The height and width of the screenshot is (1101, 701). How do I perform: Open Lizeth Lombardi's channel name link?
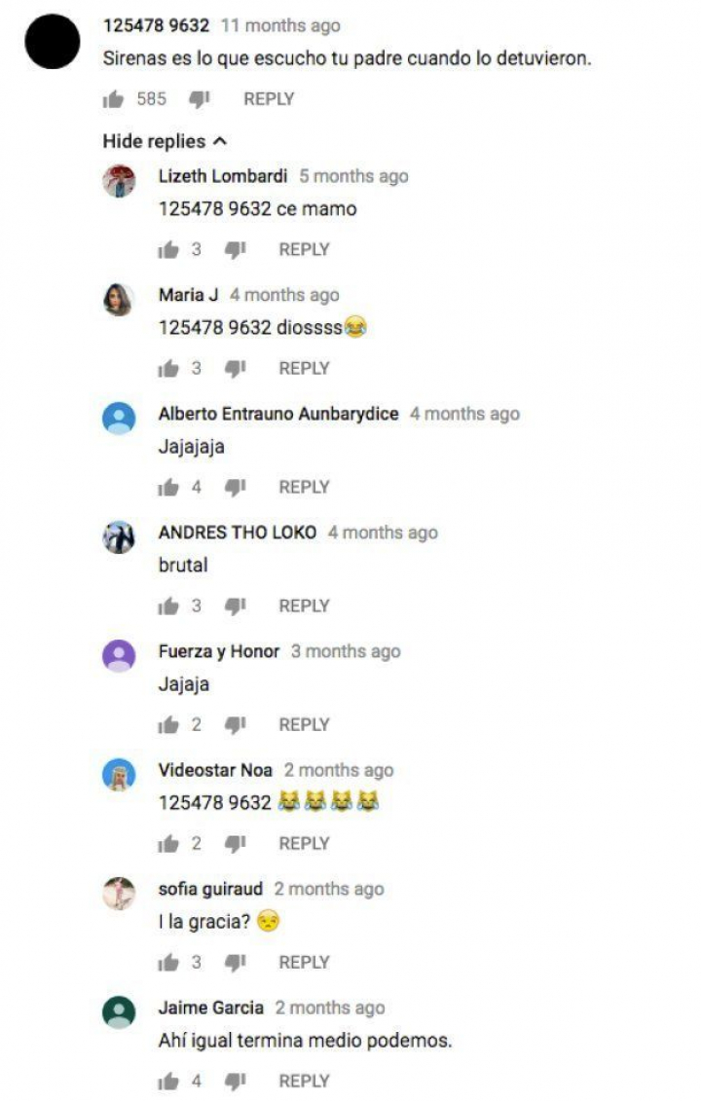pos(223,175)
